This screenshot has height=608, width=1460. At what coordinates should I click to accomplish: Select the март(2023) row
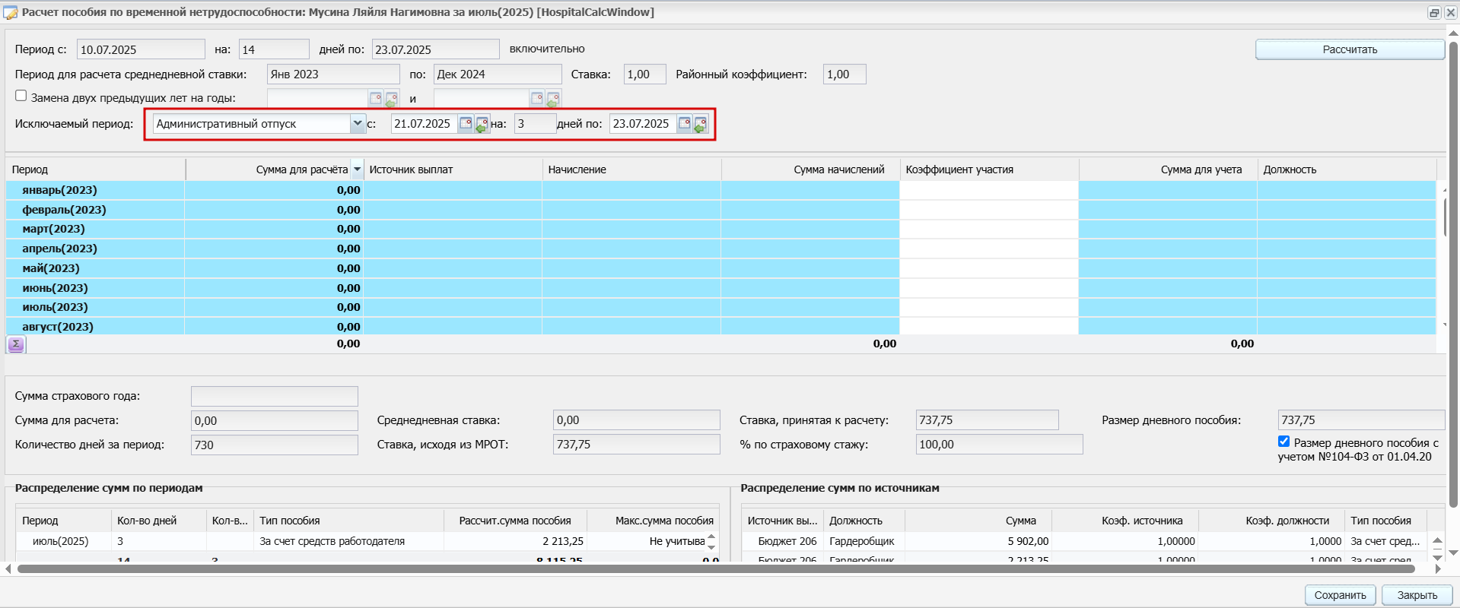tap(721, 229)
